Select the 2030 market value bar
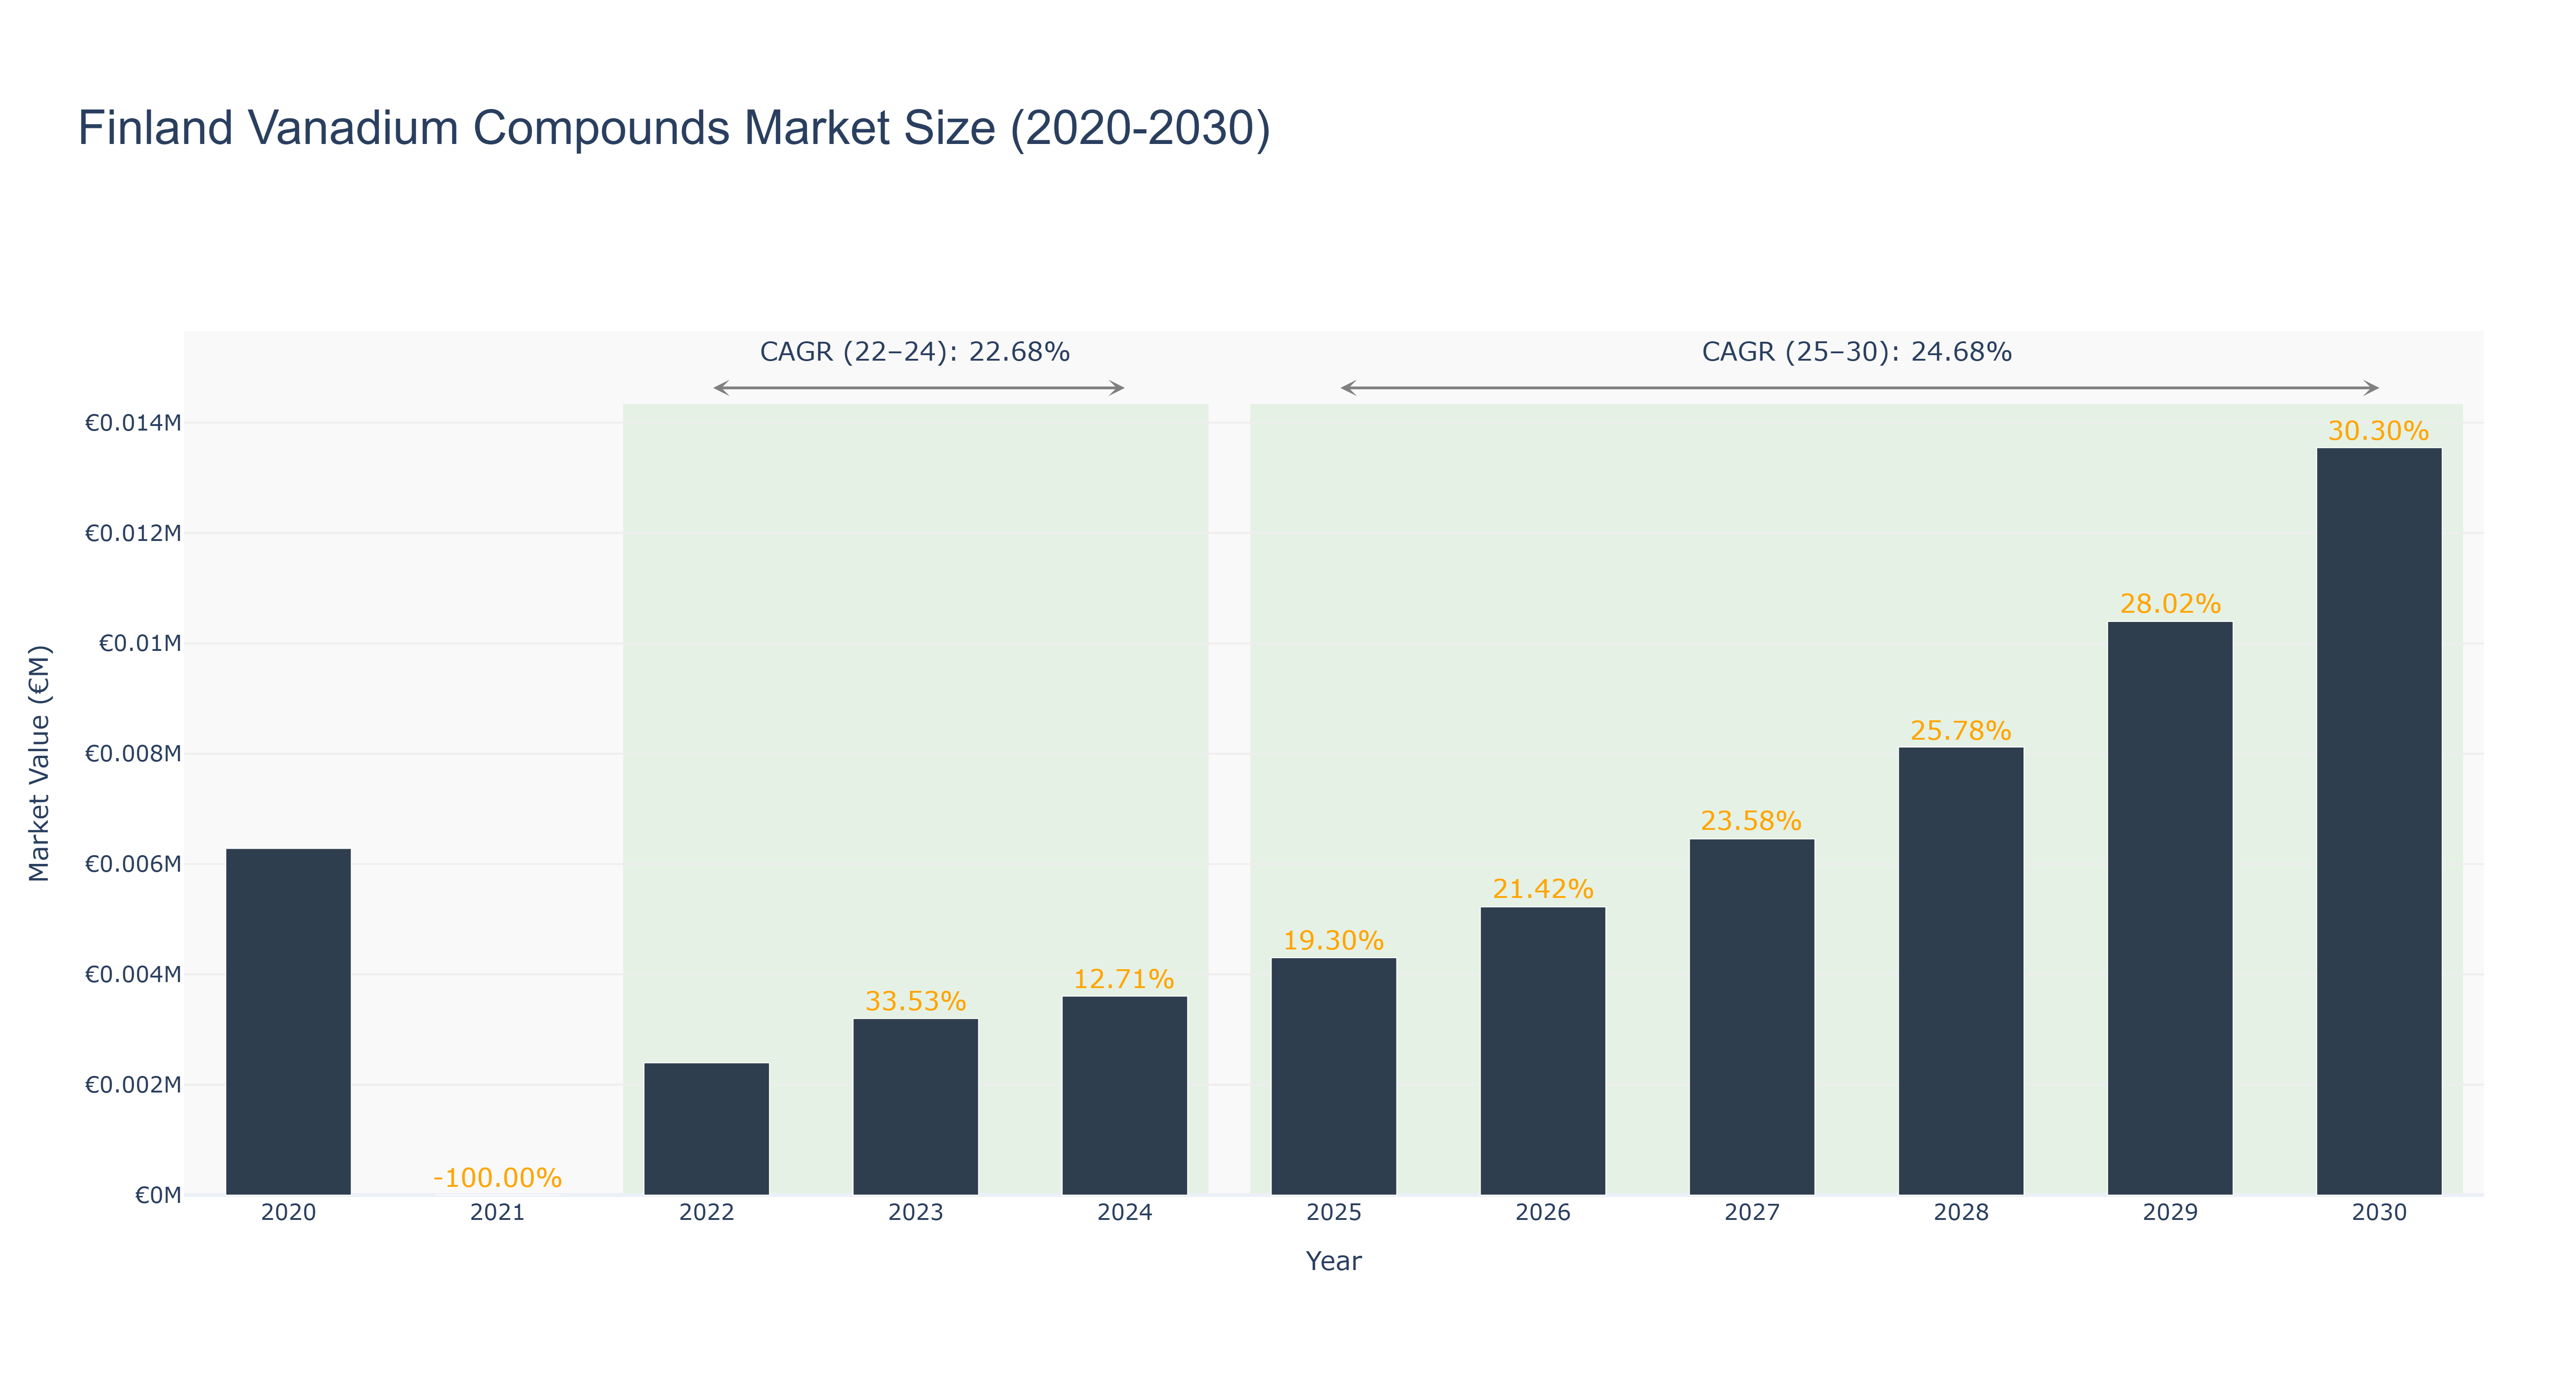Viewport: 2576px width, 1380px height. tap(2378, 821)
